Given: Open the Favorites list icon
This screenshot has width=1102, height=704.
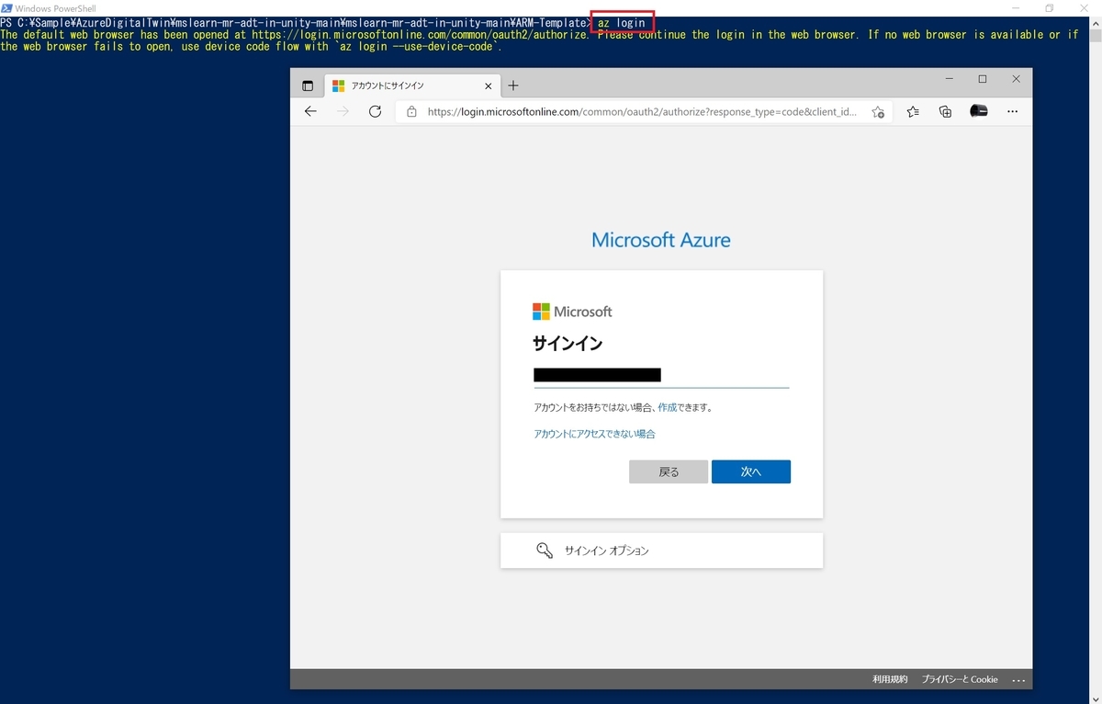Looking at the screenshot, I should pyautogui.click(x=912, y=111).
